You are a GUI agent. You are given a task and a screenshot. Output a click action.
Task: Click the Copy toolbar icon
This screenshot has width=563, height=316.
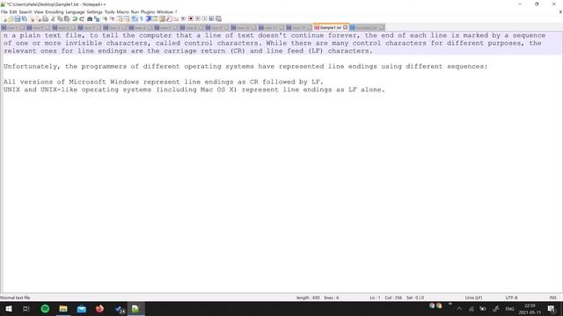[x=60, y=18]
